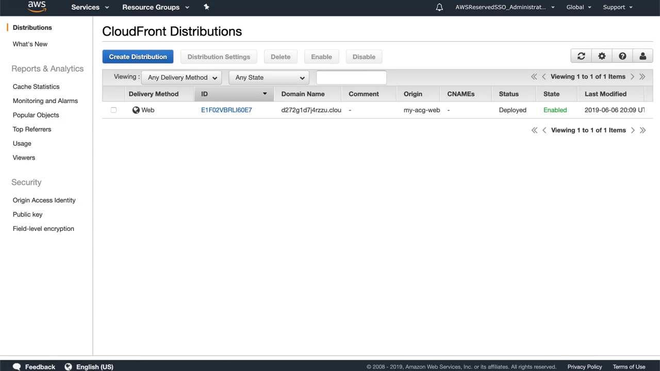The height and width of the screenshot is (371, 660).
Task: Go to first page in top pagination
Action: pos(534,77)
